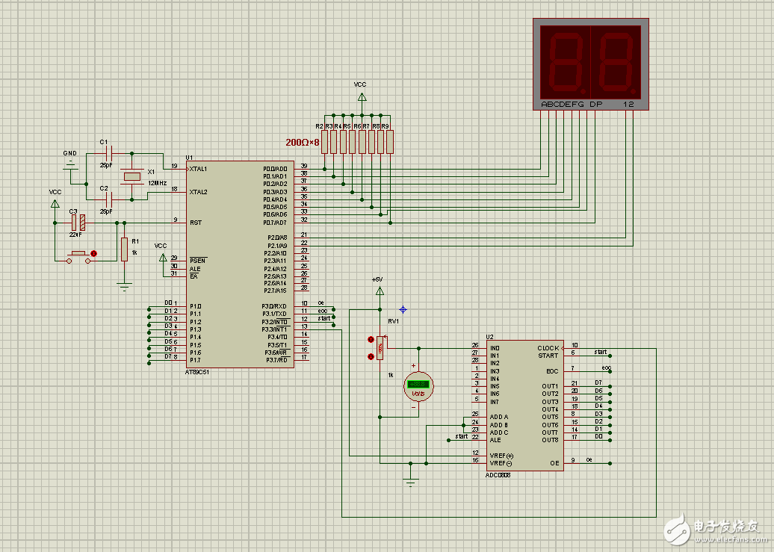Select the AT89C51 microcontroller chip U1
Screen dimensions: 774x552
click(240, 264)
